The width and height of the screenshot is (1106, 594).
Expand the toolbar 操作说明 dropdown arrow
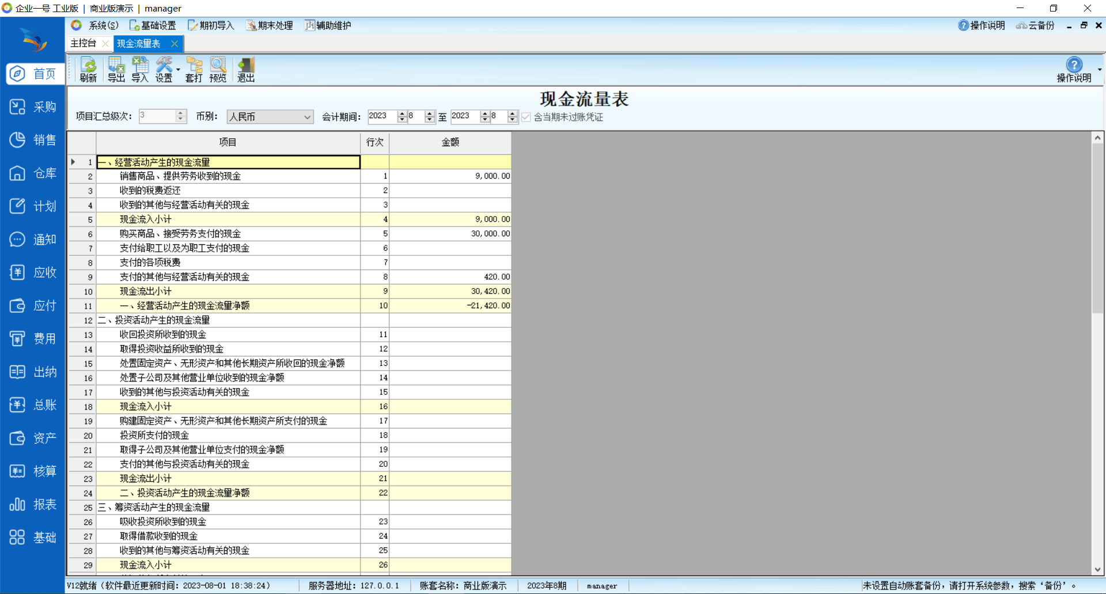tap(1100, 70)
